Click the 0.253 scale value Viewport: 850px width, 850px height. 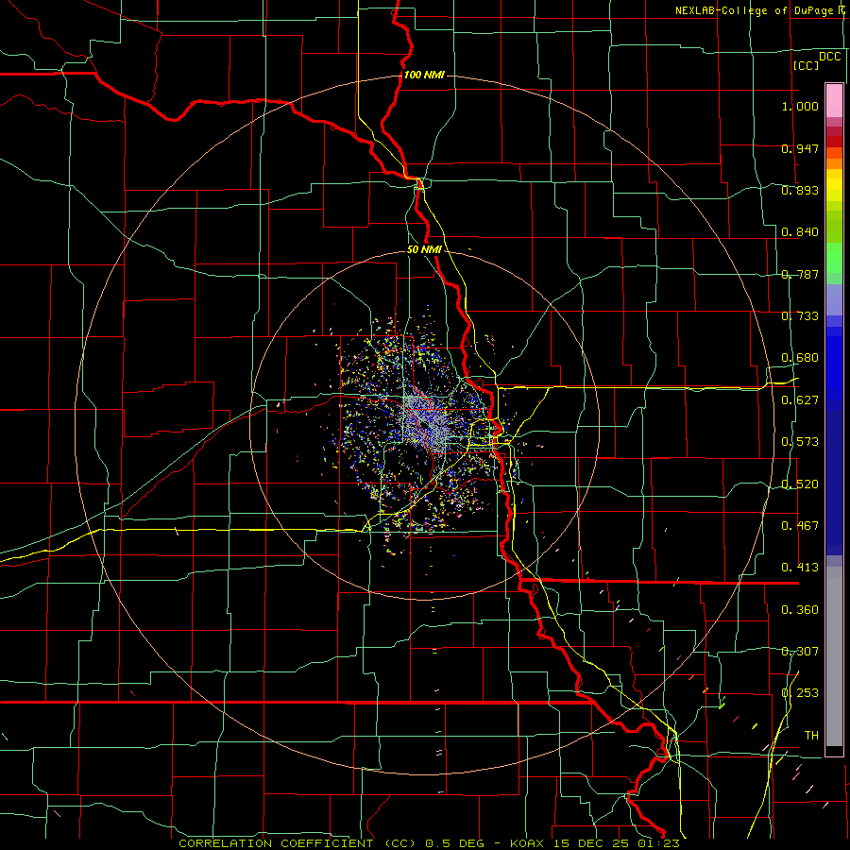800,693
